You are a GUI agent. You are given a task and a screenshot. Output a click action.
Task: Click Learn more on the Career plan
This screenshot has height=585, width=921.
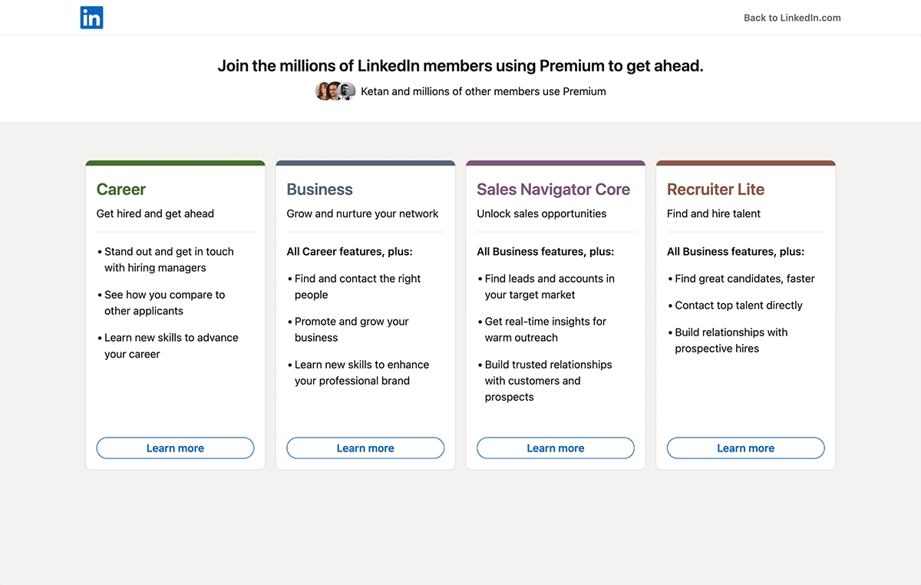coord(175,448)
